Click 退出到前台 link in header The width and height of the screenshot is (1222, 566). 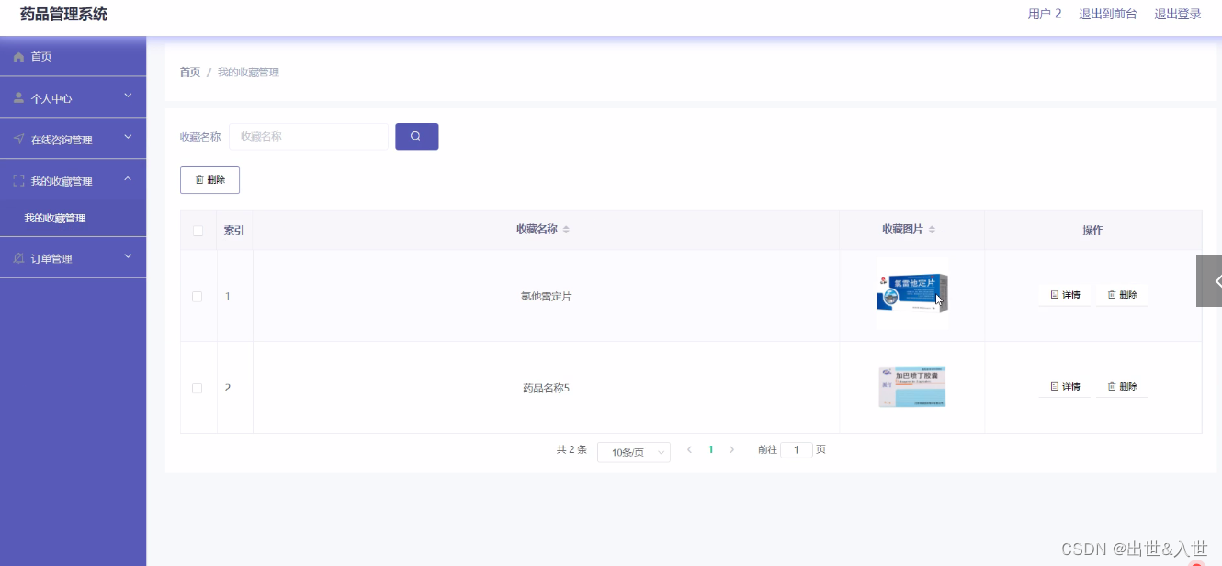click(1107, 14)
